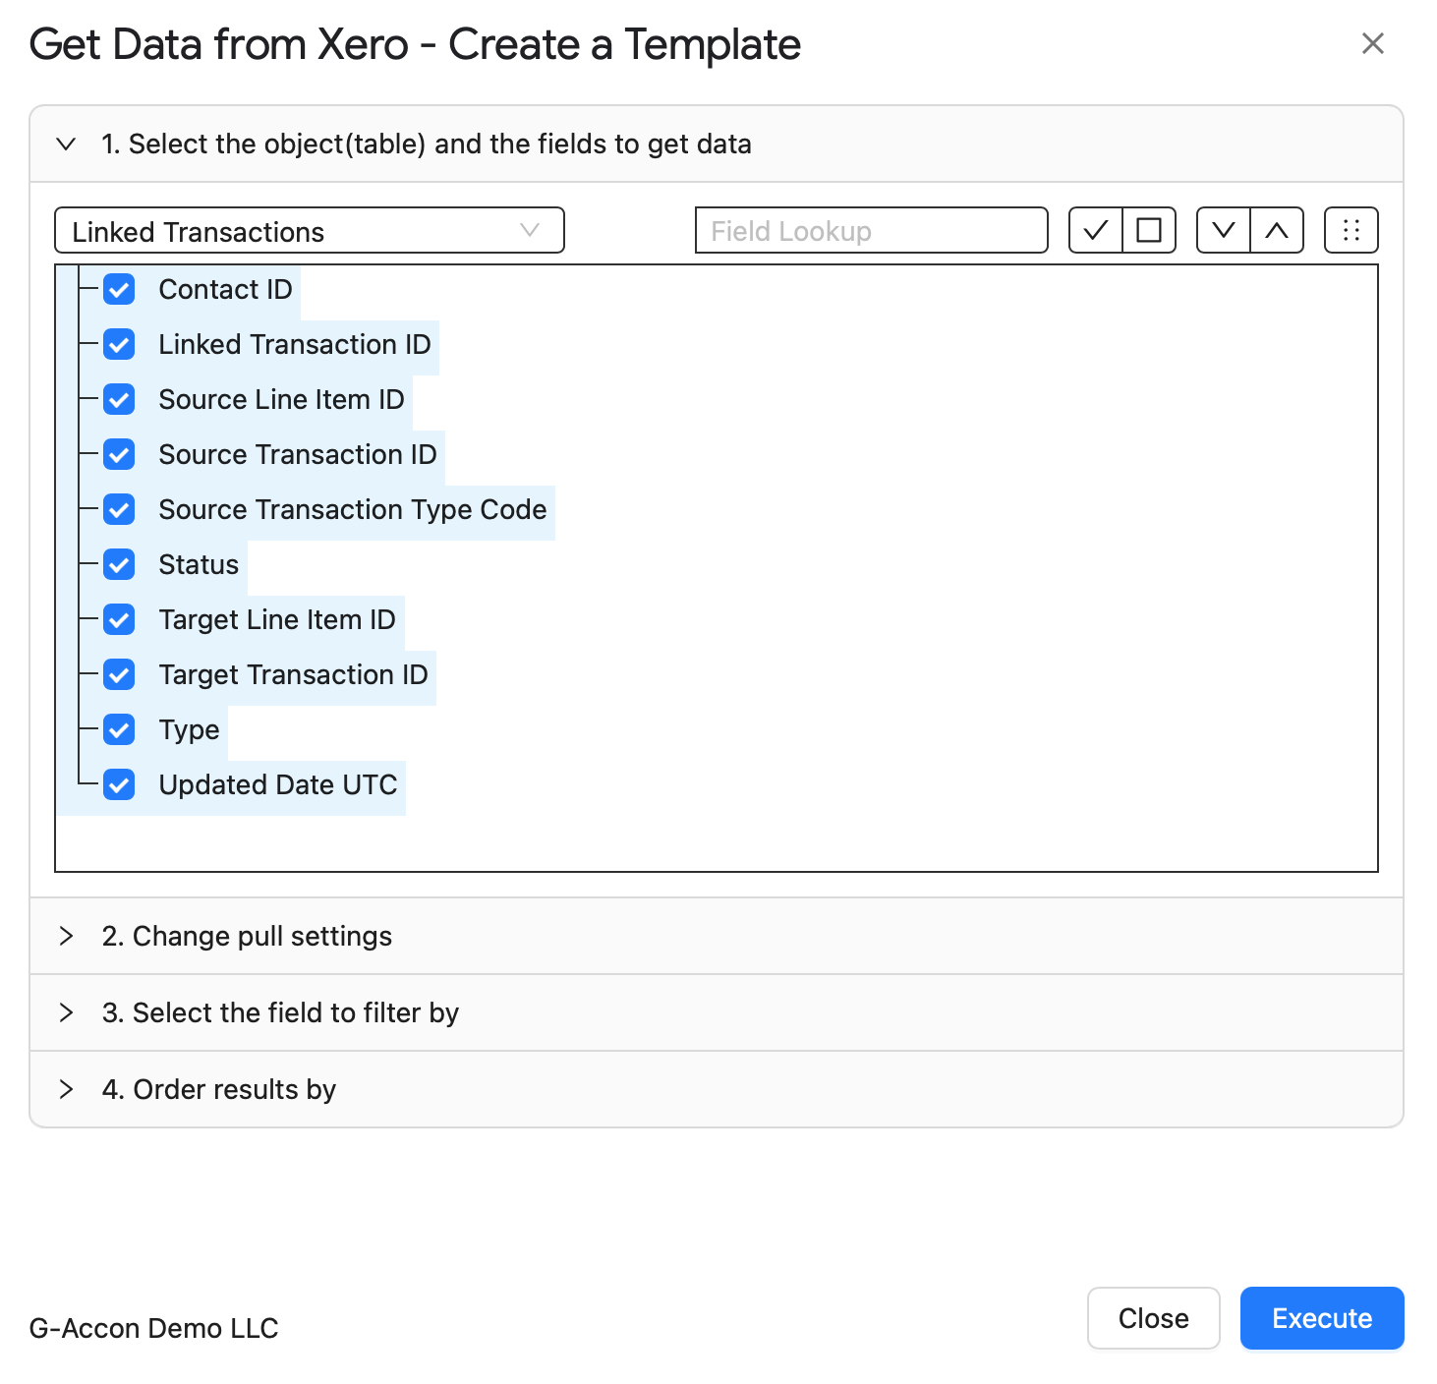Uncheck Target Line Item ID checkbox
This screenshot has width=1437, height=1384.
pos(119,619)
